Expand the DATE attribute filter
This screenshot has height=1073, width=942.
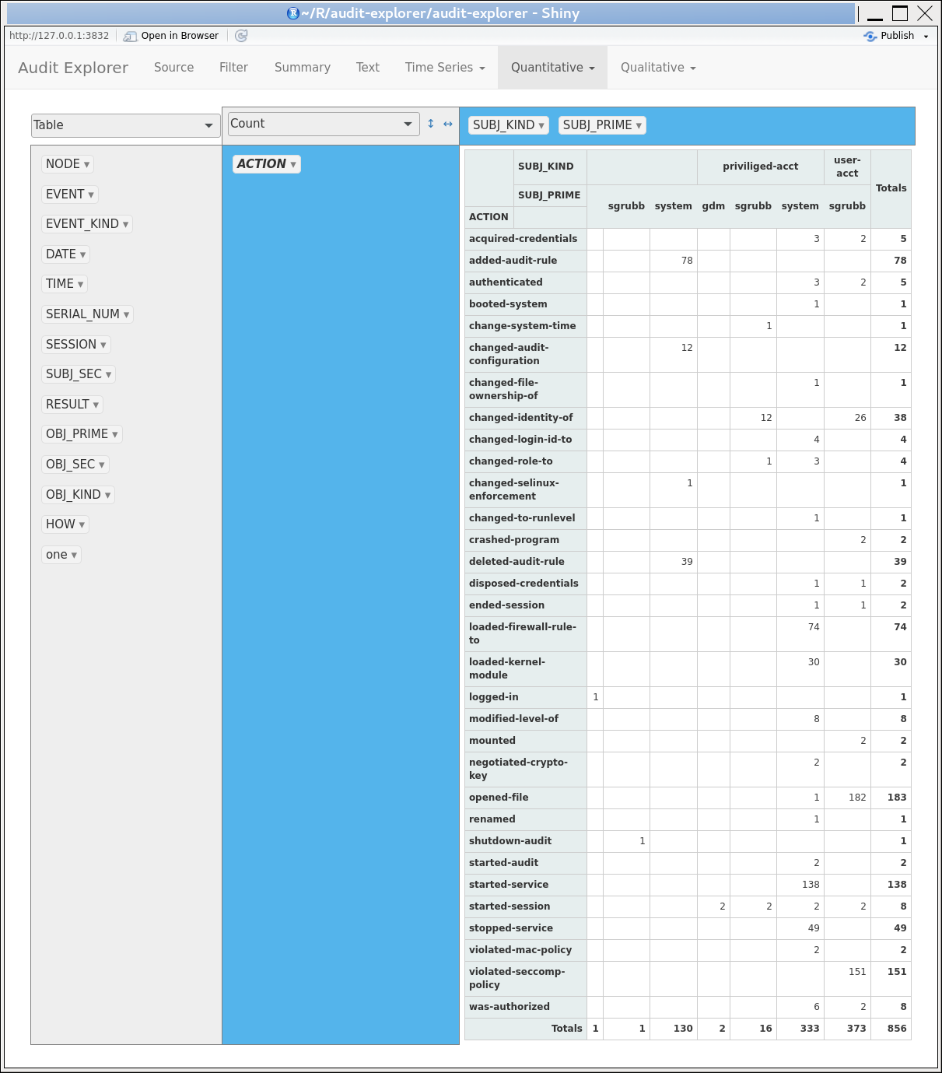(x=82, y=254)
